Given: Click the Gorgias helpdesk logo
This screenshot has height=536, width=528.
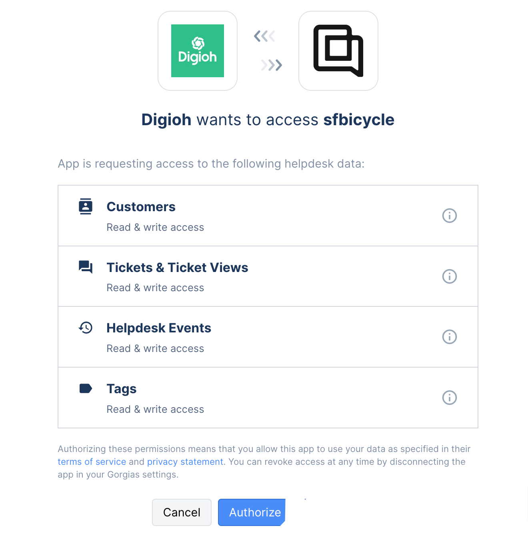Looking at the screenshot, I should pos(338,51).
